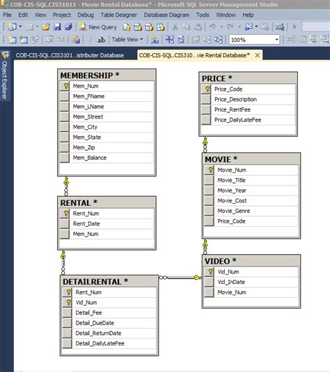Click the Navigate Forward icon

coord(265,27)
